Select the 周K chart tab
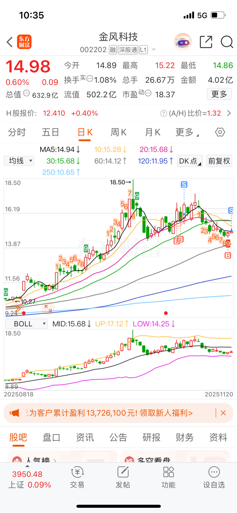Viewport: 237px width, 513px height. point(118,132)
